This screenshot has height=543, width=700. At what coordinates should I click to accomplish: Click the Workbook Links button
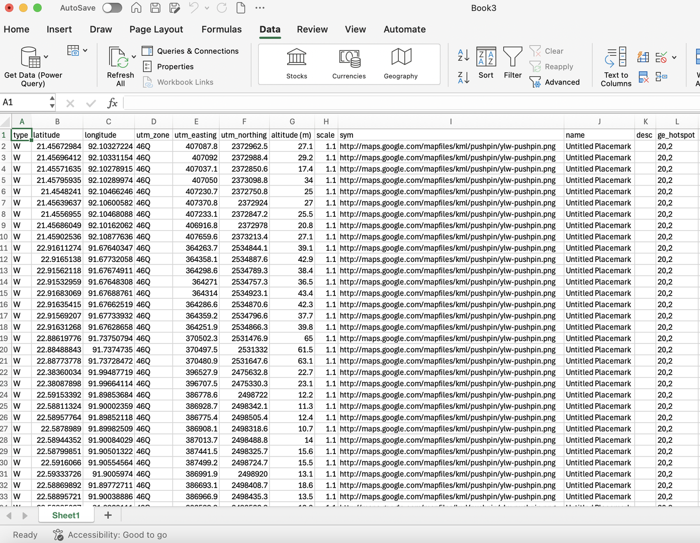pos(178,82)
